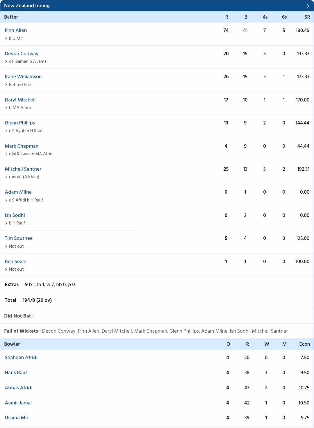Collapse the New Zealand Inning header arrow
This screenshot has width=314, height=428.
(x=308, y=6)
